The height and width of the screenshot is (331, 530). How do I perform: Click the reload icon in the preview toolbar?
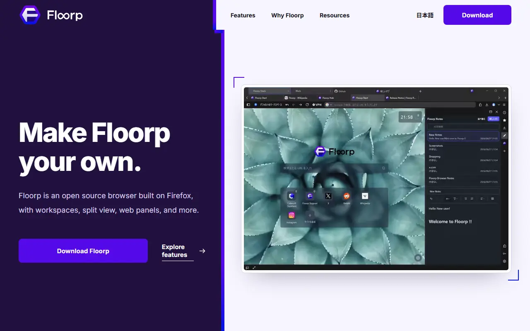click(x=307, y=105)
